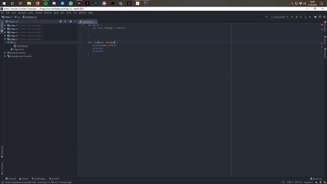Open the Code menu
The image size is (327, 184).
(31, 13)
